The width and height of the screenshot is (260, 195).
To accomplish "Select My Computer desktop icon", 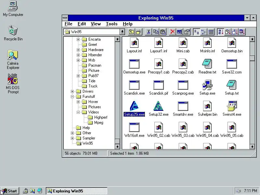I will [13, 9].
